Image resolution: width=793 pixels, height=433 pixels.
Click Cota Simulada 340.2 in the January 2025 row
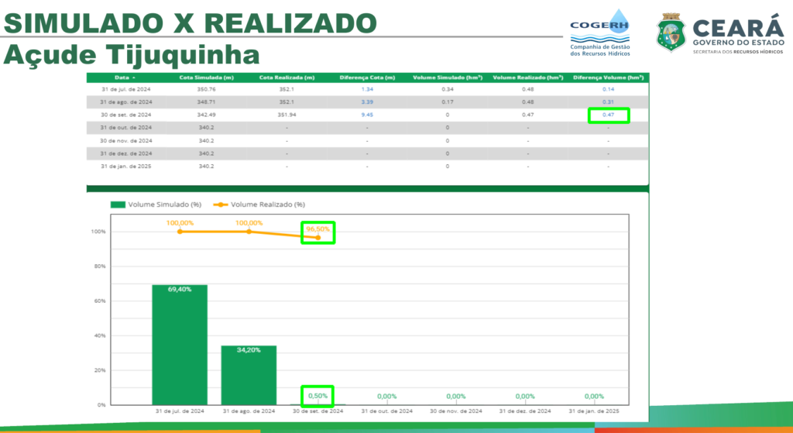(x=206, y=166)
